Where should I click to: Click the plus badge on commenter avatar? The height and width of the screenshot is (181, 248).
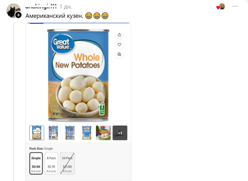18,15
